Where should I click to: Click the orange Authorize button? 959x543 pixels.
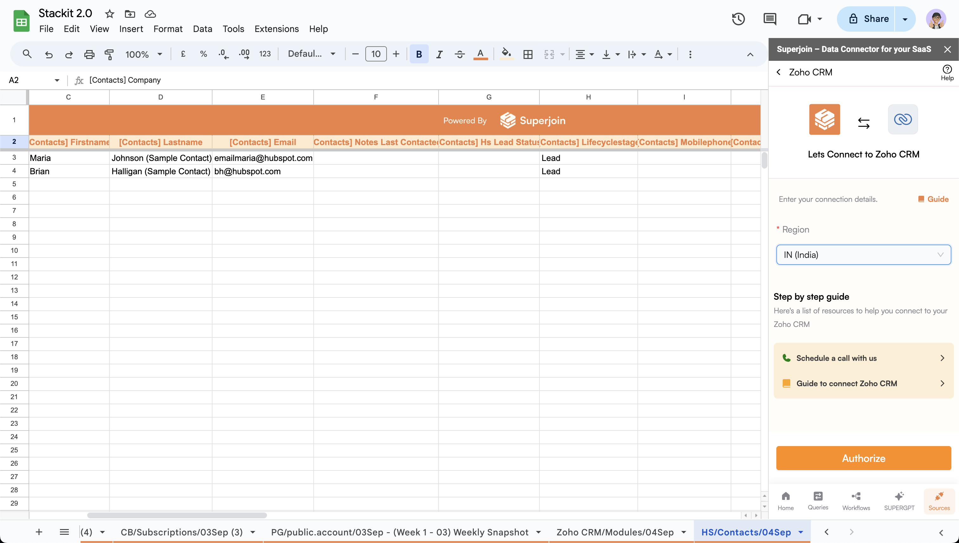tap(863, 458)
